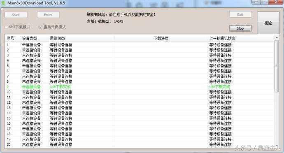Click the list vertical scrollbar thumb

pos(277,66)
